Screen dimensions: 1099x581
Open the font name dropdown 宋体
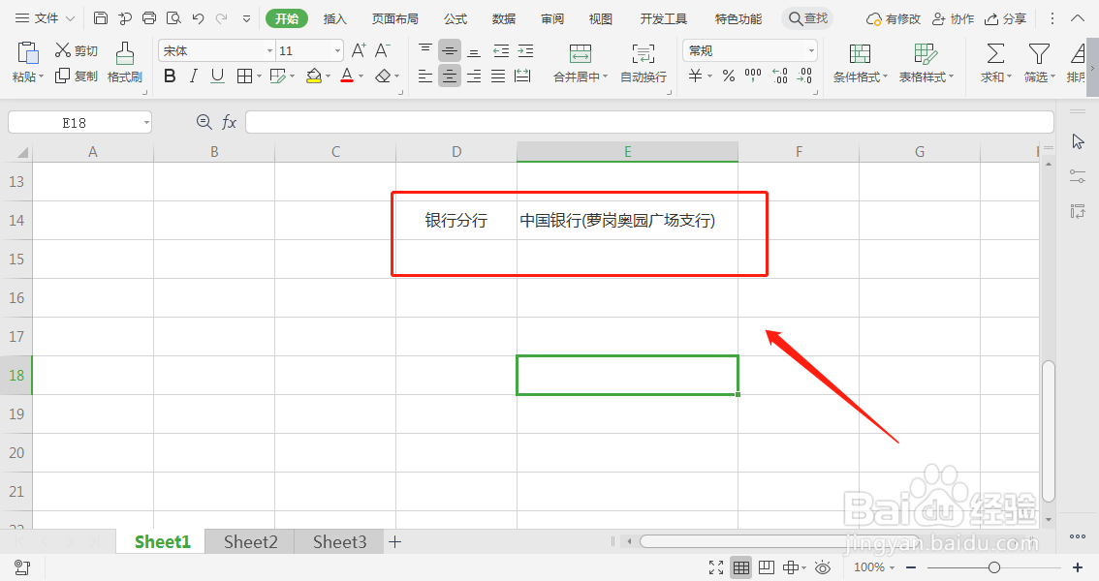tap(269, 50)
